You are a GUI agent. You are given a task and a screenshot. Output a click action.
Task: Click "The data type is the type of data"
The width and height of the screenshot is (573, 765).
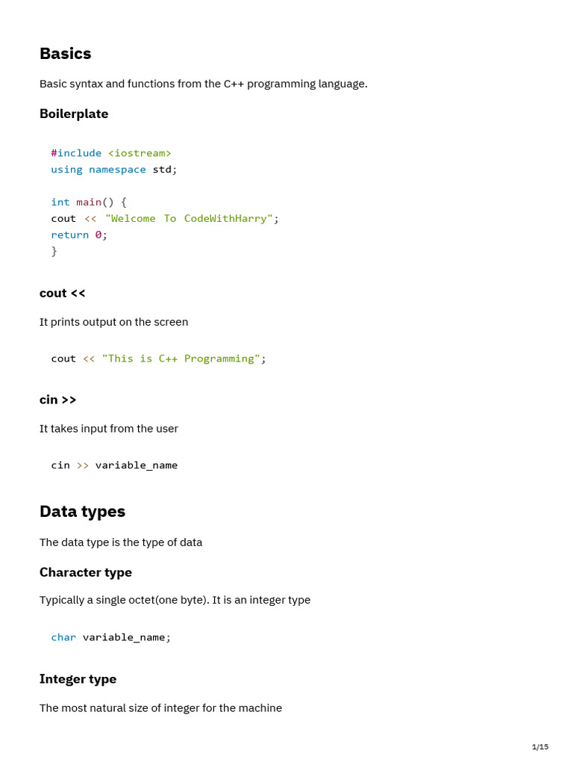(x=121, y=542)
